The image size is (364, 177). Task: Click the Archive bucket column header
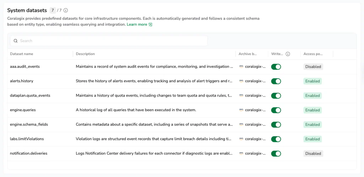click(248, 54)
